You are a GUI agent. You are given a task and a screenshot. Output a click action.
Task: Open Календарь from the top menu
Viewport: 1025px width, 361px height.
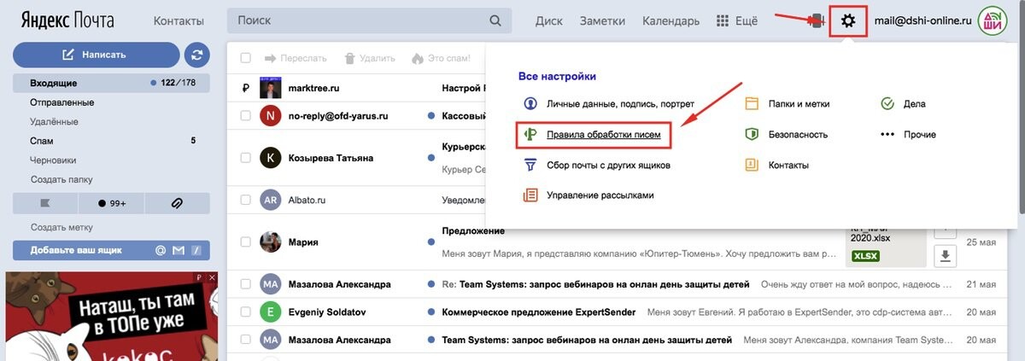coord(671,20)
